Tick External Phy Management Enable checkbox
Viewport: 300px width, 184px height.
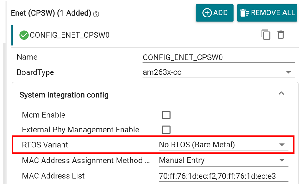click(166, 130)
